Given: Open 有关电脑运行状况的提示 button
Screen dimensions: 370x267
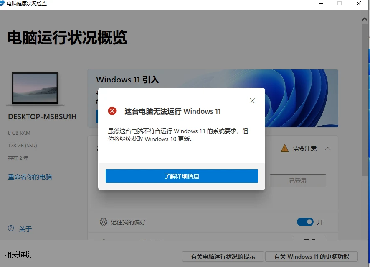Looking at the screenshot, I should point(223,257).
